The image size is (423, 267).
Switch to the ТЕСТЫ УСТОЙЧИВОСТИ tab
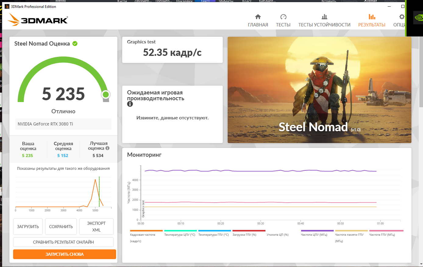tap(324, 21)
